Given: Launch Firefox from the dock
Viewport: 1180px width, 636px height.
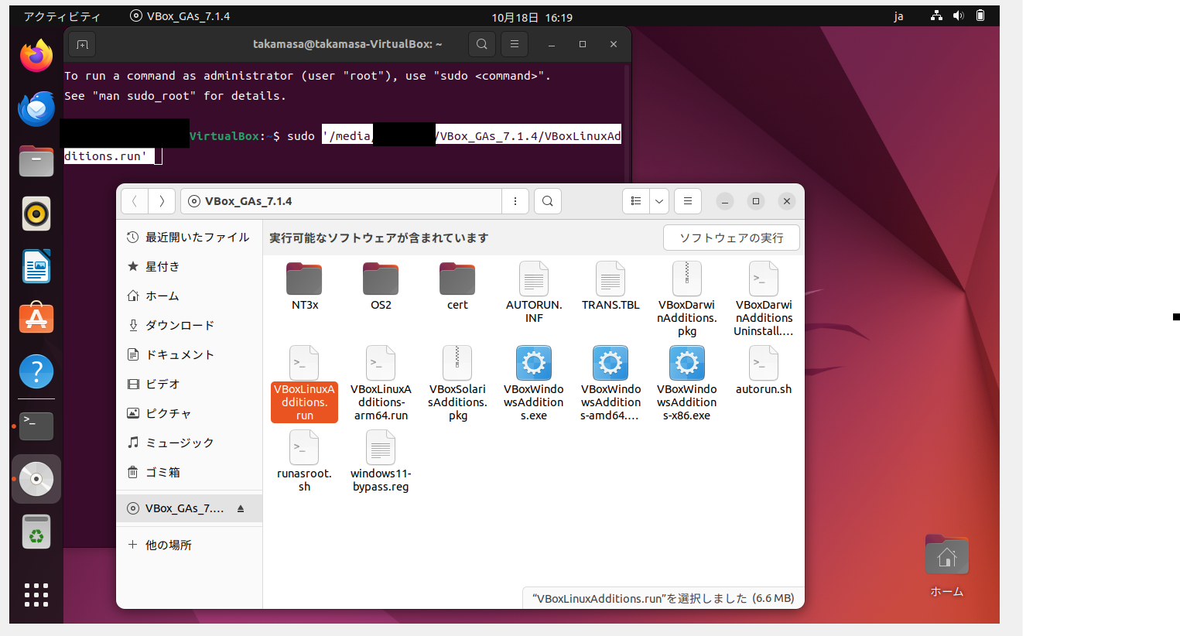Looking at the screenshot, I should tap(36, 56).
